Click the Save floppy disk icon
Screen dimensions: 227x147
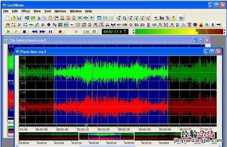pos(20,17)
